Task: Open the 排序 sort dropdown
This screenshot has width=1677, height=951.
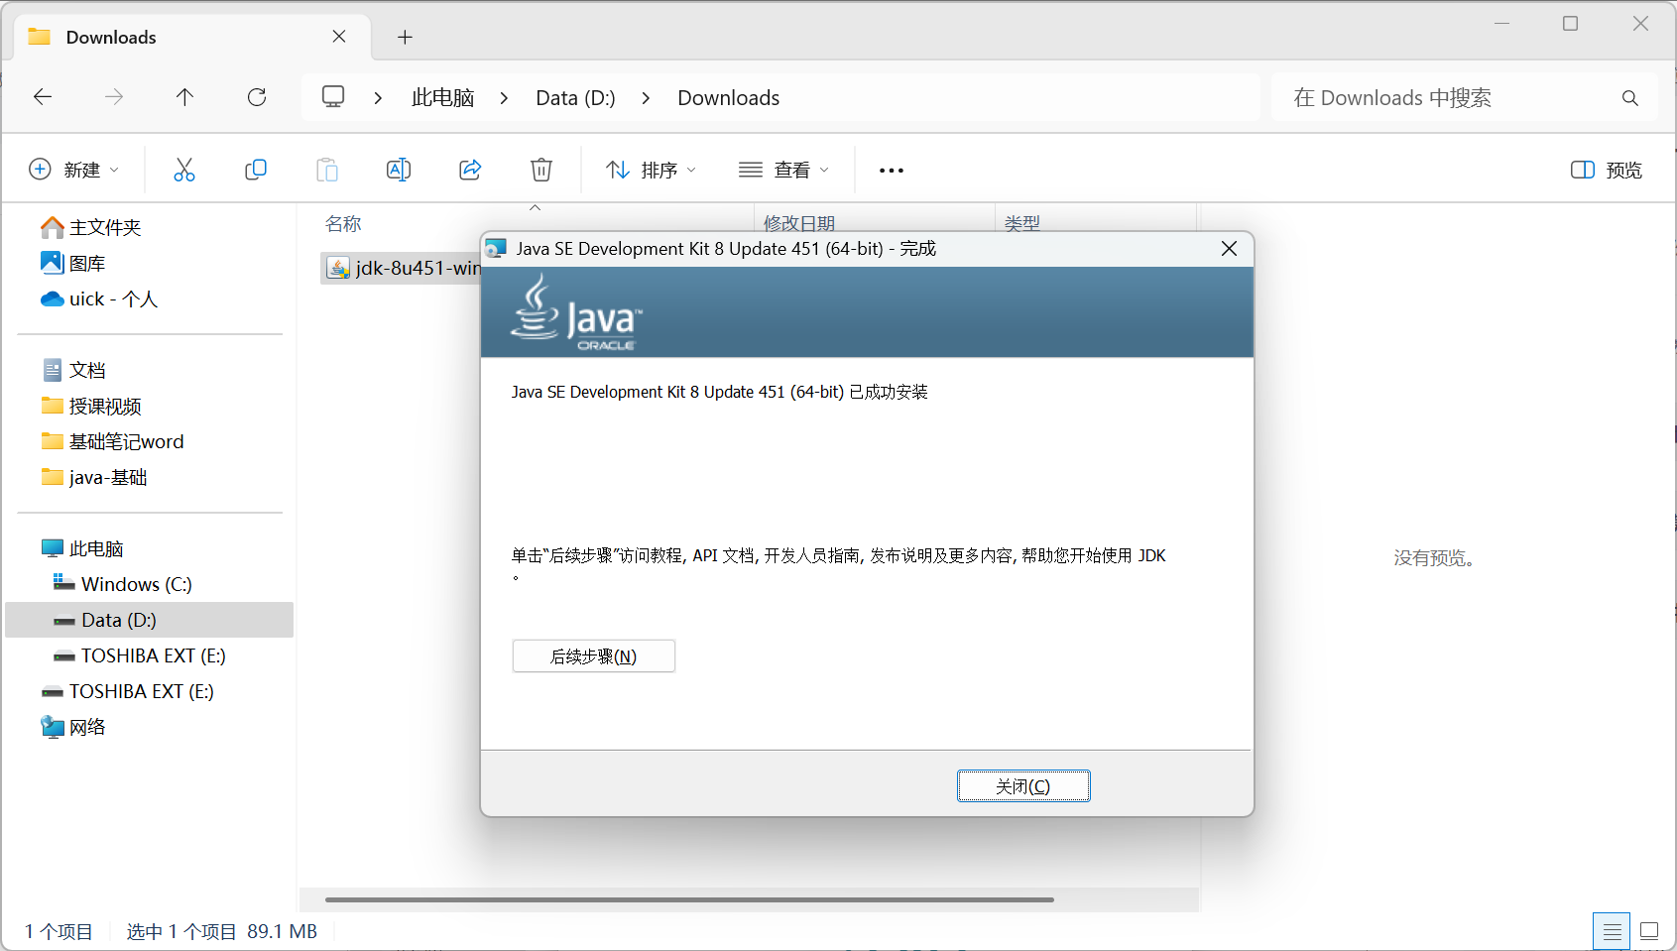Action: tap(650, 169)
